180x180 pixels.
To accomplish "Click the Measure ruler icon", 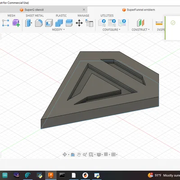I will tap(159, 23).
